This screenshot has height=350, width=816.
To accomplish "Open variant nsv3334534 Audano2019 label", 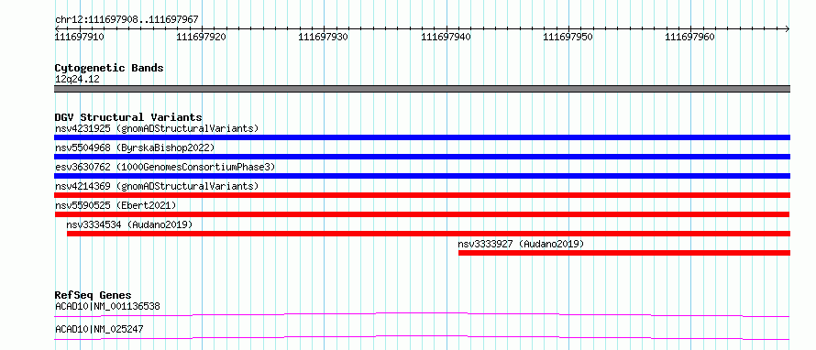I will click(129, 224).
